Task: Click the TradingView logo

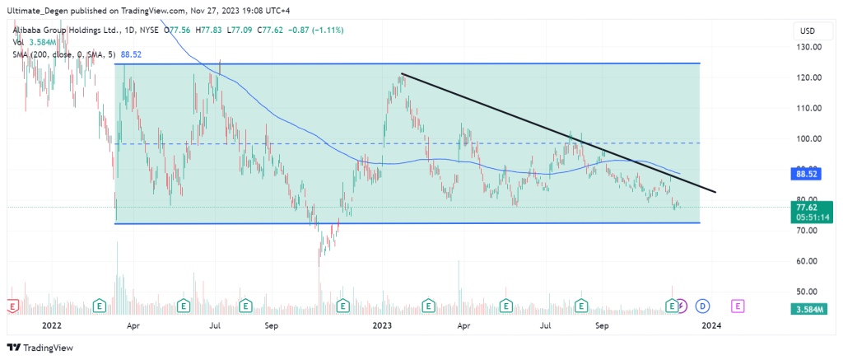Action: [40, 348]
